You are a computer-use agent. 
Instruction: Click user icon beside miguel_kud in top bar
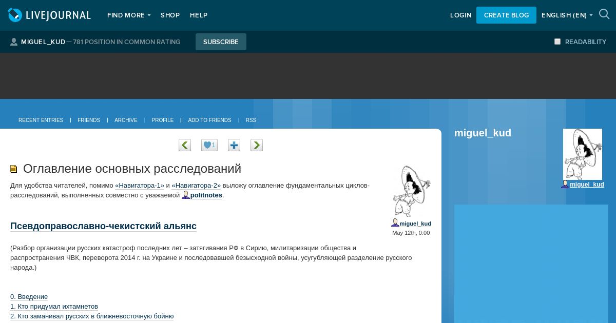(14, 42)
